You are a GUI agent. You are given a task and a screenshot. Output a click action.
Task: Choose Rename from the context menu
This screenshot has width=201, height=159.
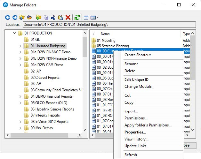pos(131,64)
